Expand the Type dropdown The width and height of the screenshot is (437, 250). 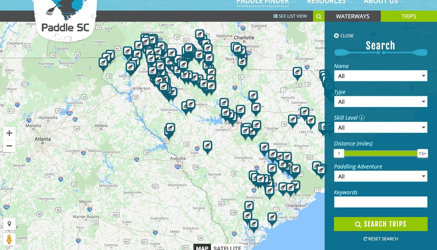(x=381, y=102)
